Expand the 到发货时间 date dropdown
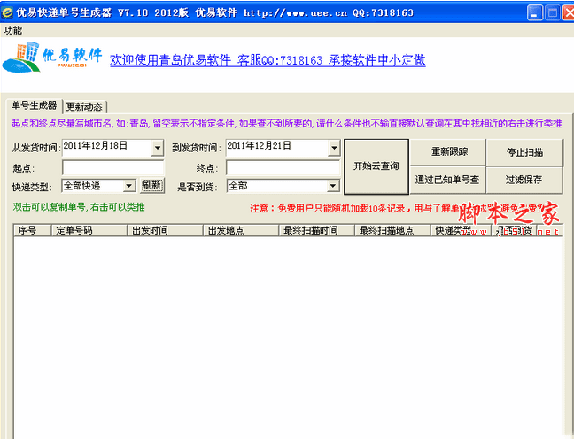Viewport: 574px width, 439px height. 334,148
